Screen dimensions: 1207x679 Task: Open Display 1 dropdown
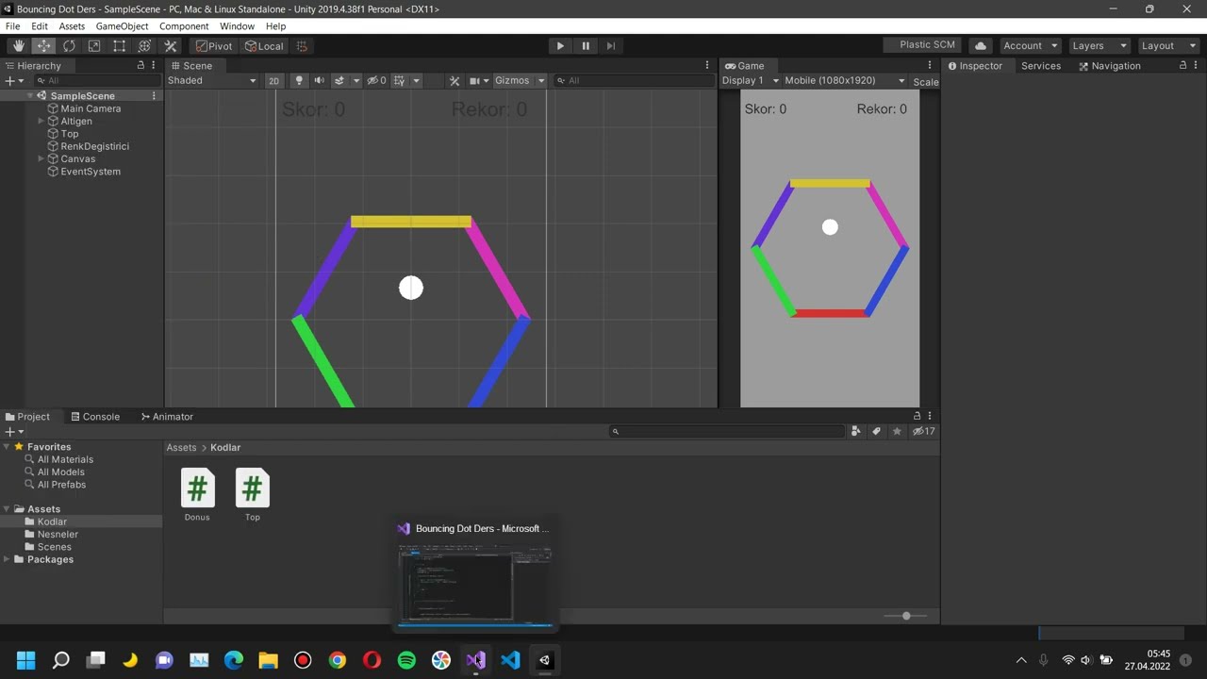point(751,80)
